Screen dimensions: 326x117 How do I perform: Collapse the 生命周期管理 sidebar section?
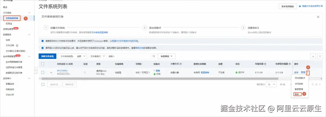(x=29, y=56)
